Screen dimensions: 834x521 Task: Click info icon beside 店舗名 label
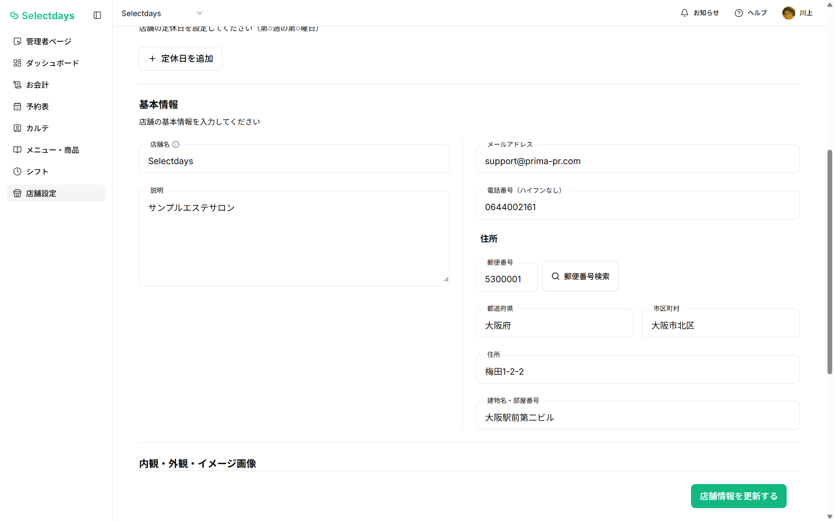(176, 145)
